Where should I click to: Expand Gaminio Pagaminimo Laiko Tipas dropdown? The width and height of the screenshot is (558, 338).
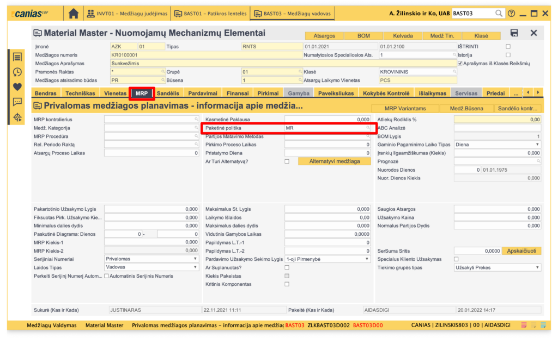click(497, 145)
